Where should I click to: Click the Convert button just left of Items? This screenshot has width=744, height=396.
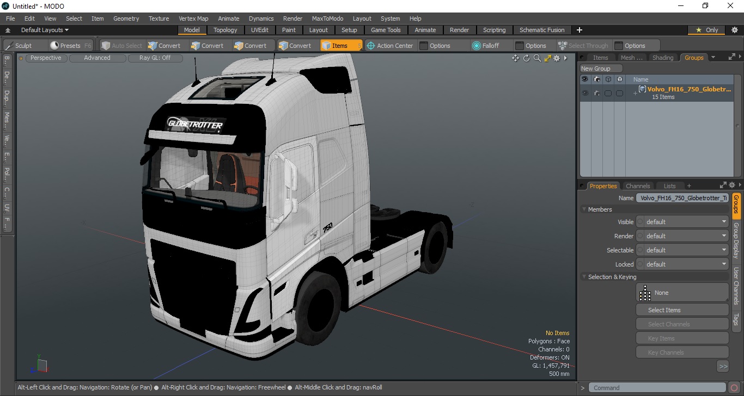click(x=295, y=46)
